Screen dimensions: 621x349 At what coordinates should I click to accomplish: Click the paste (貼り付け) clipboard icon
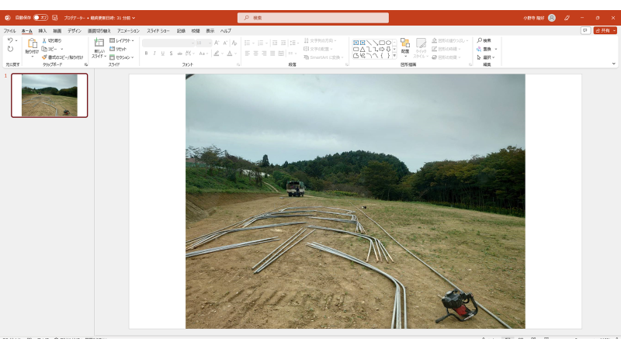click(32, 44)
